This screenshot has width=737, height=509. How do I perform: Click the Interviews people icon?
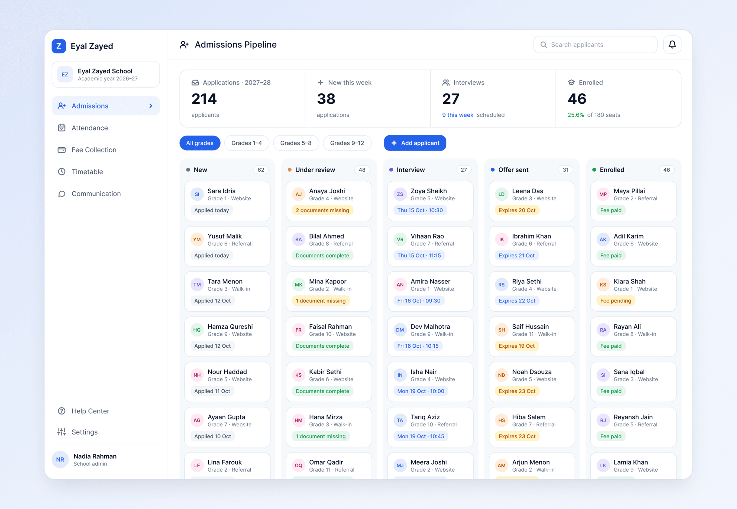[x=446, y=83]
